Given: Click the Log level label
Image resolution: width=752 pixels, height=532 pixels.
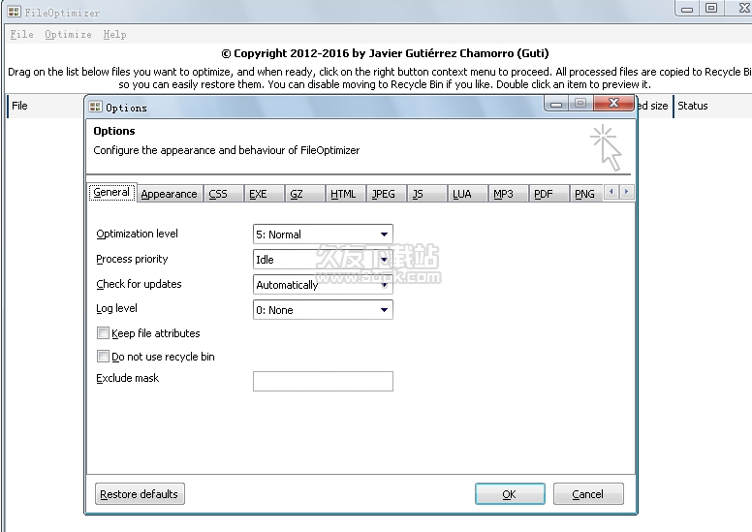Looking at the screenshot, I should pos(116,308).
